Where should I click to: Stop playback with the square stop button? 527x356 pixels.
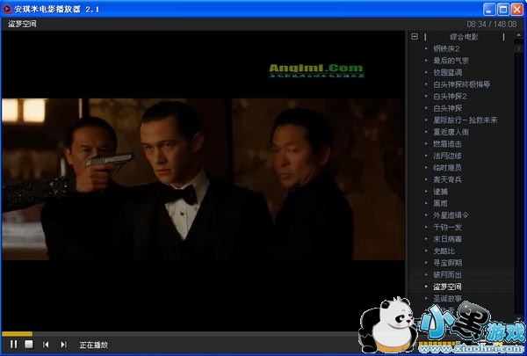point(29,345)
